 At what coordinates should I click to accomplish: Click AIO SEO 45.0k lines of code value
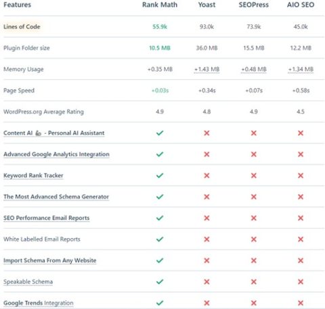click(x=301, y=26)
